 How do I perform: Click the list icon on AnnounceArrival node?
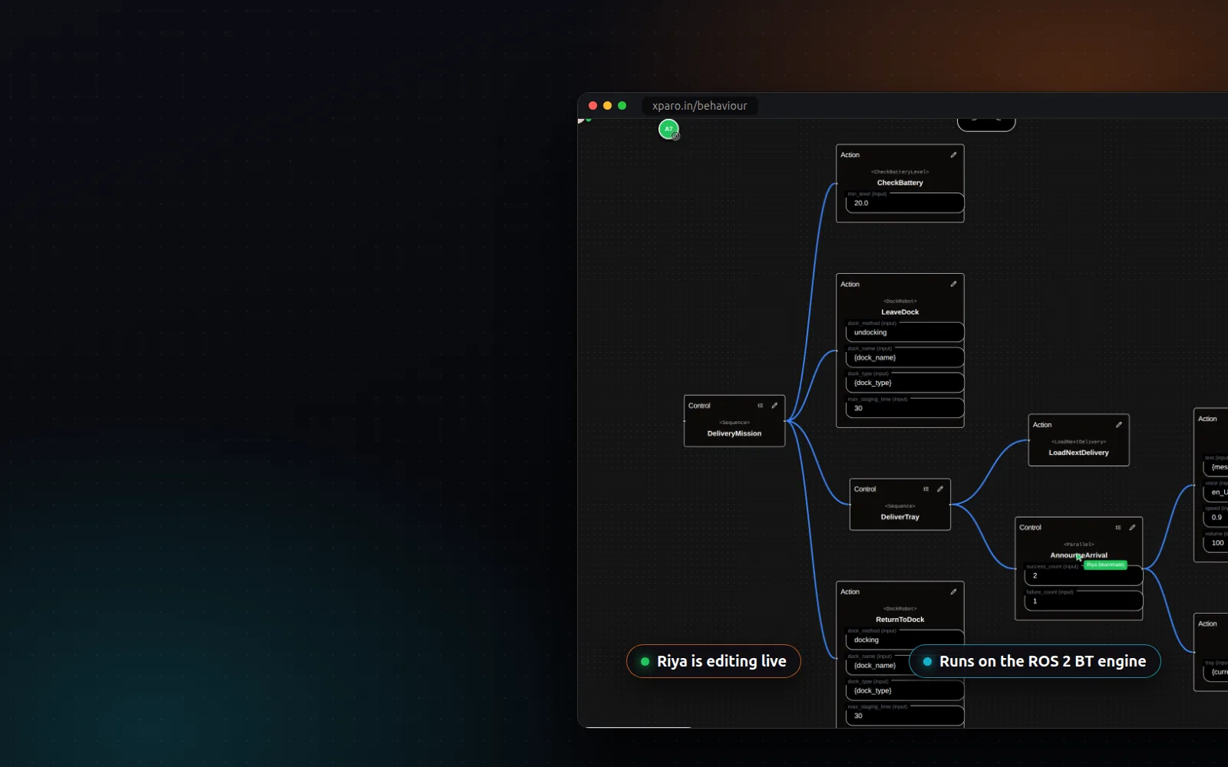coord(1118,528)
